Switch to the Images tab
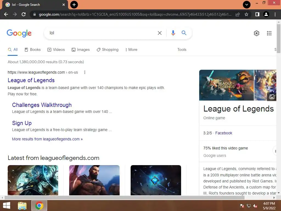The width and height of the screenshot is (281, 211). coord(81,50)
